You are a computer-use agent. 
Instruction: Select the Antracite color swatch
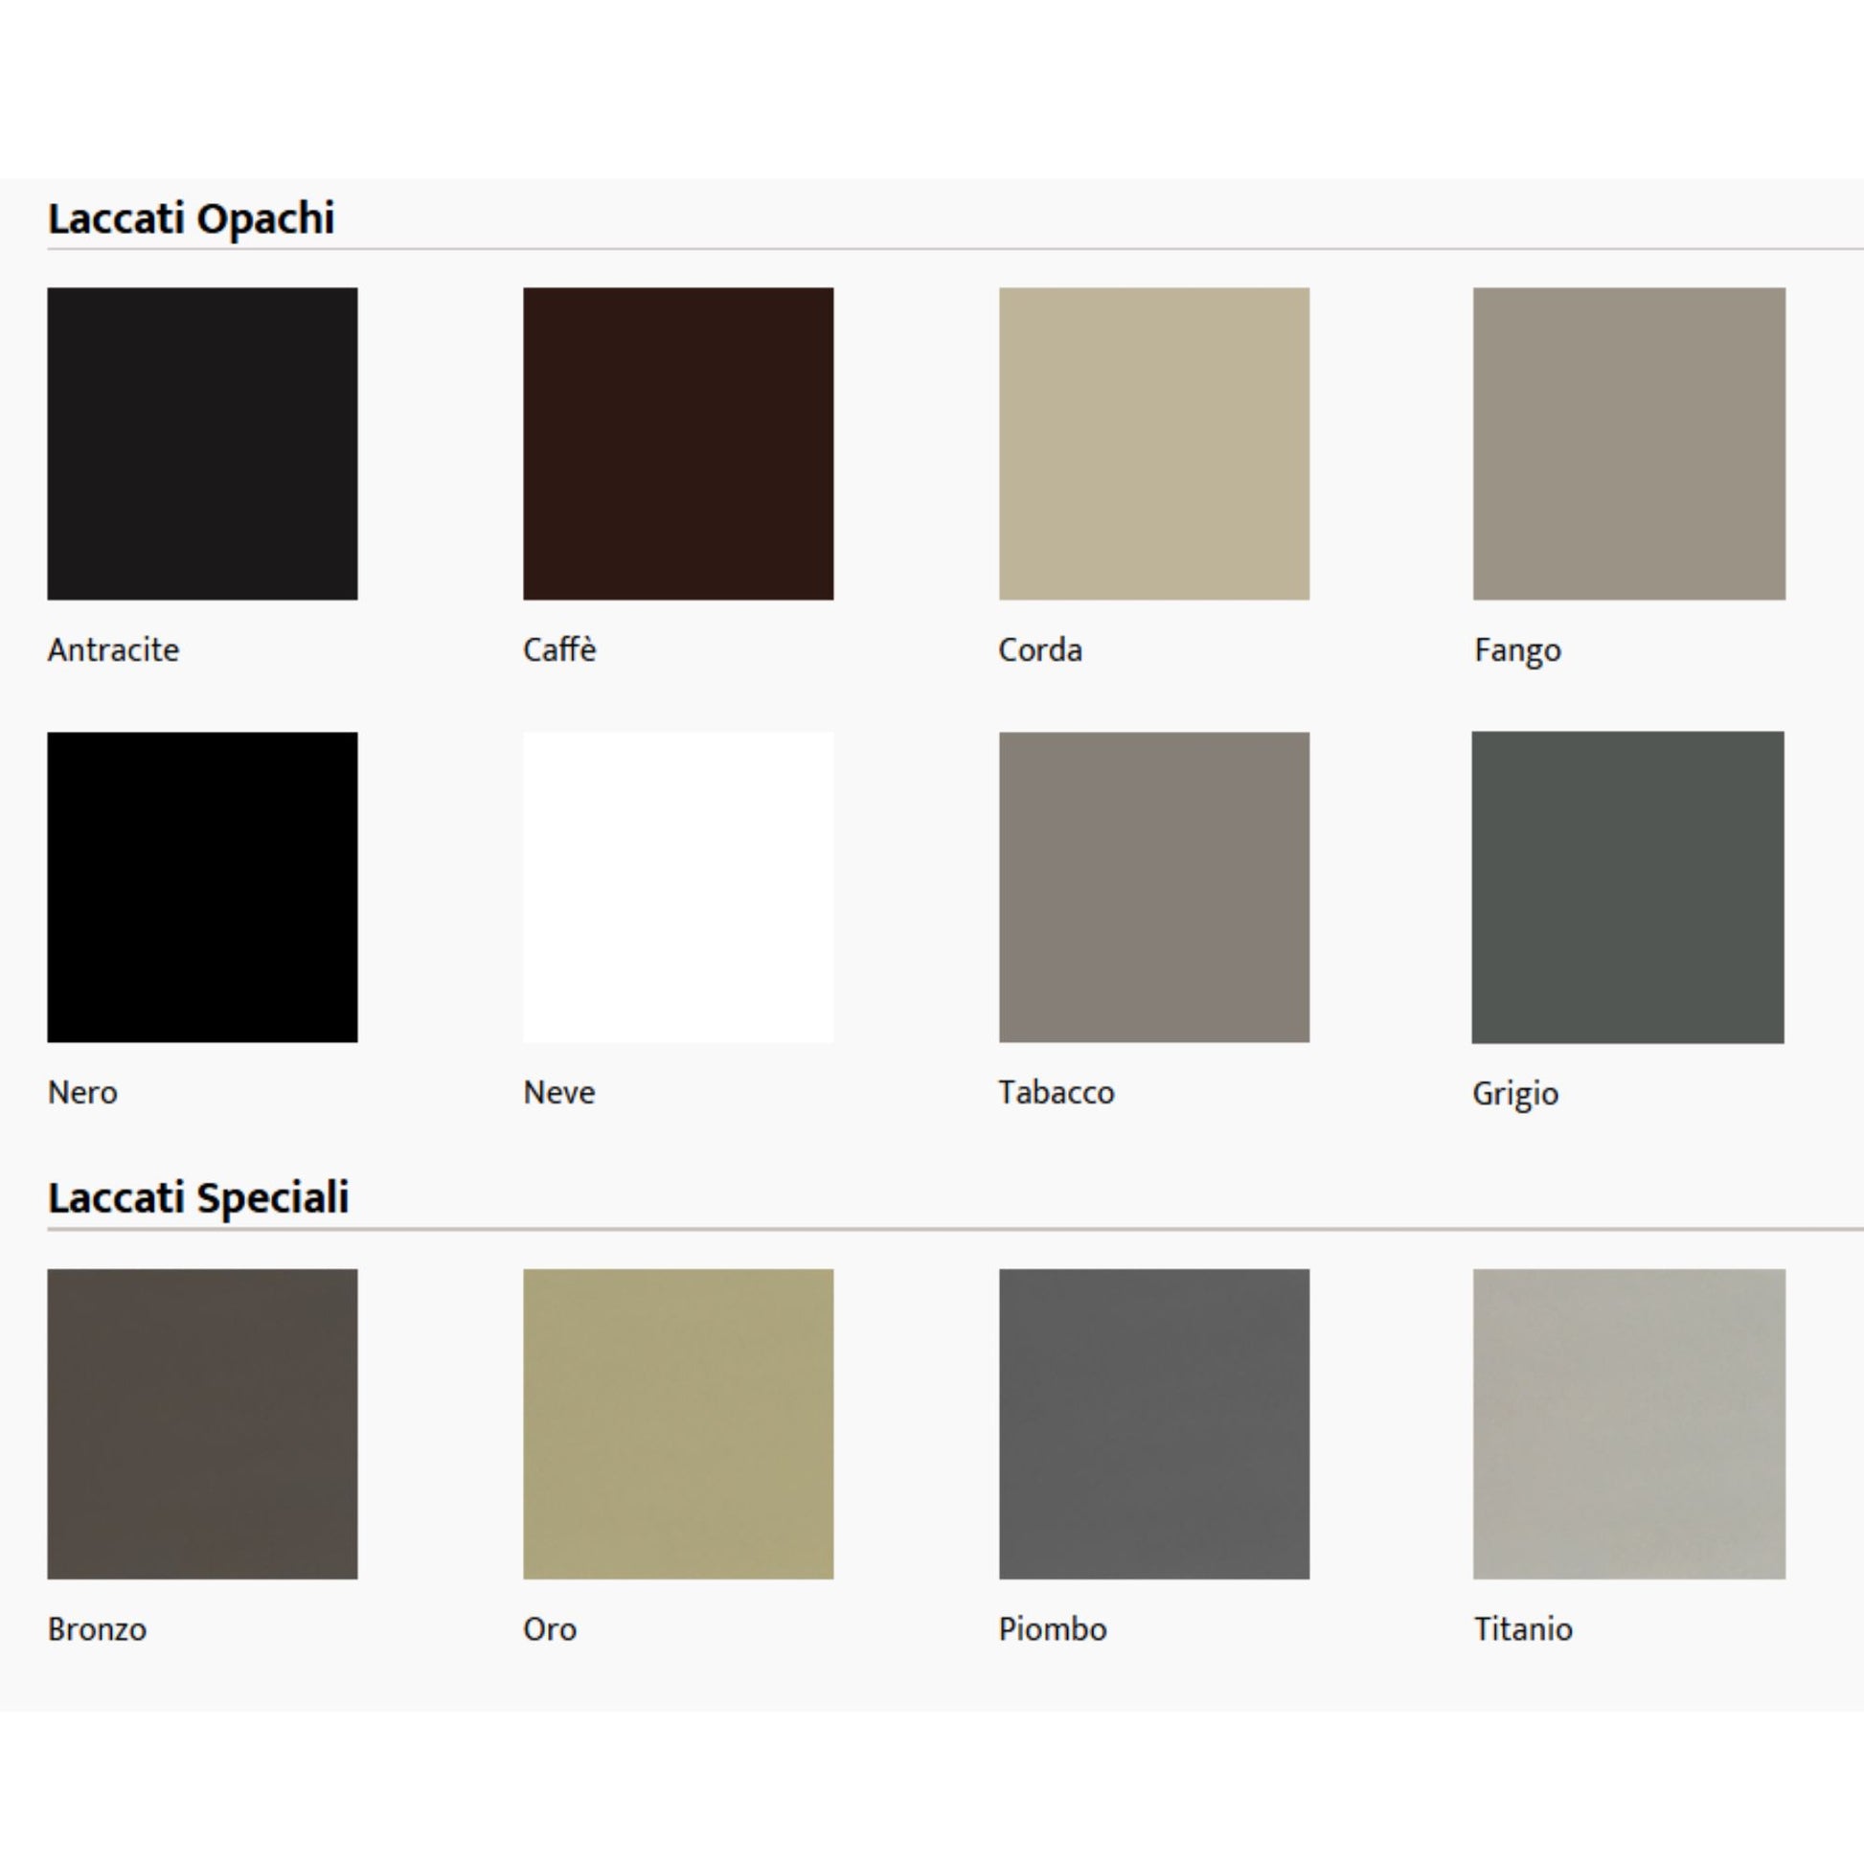(x=202, y=443)
